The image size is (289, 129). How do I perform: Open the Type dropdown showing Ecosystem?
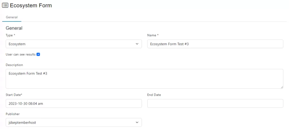click(74, 44)
